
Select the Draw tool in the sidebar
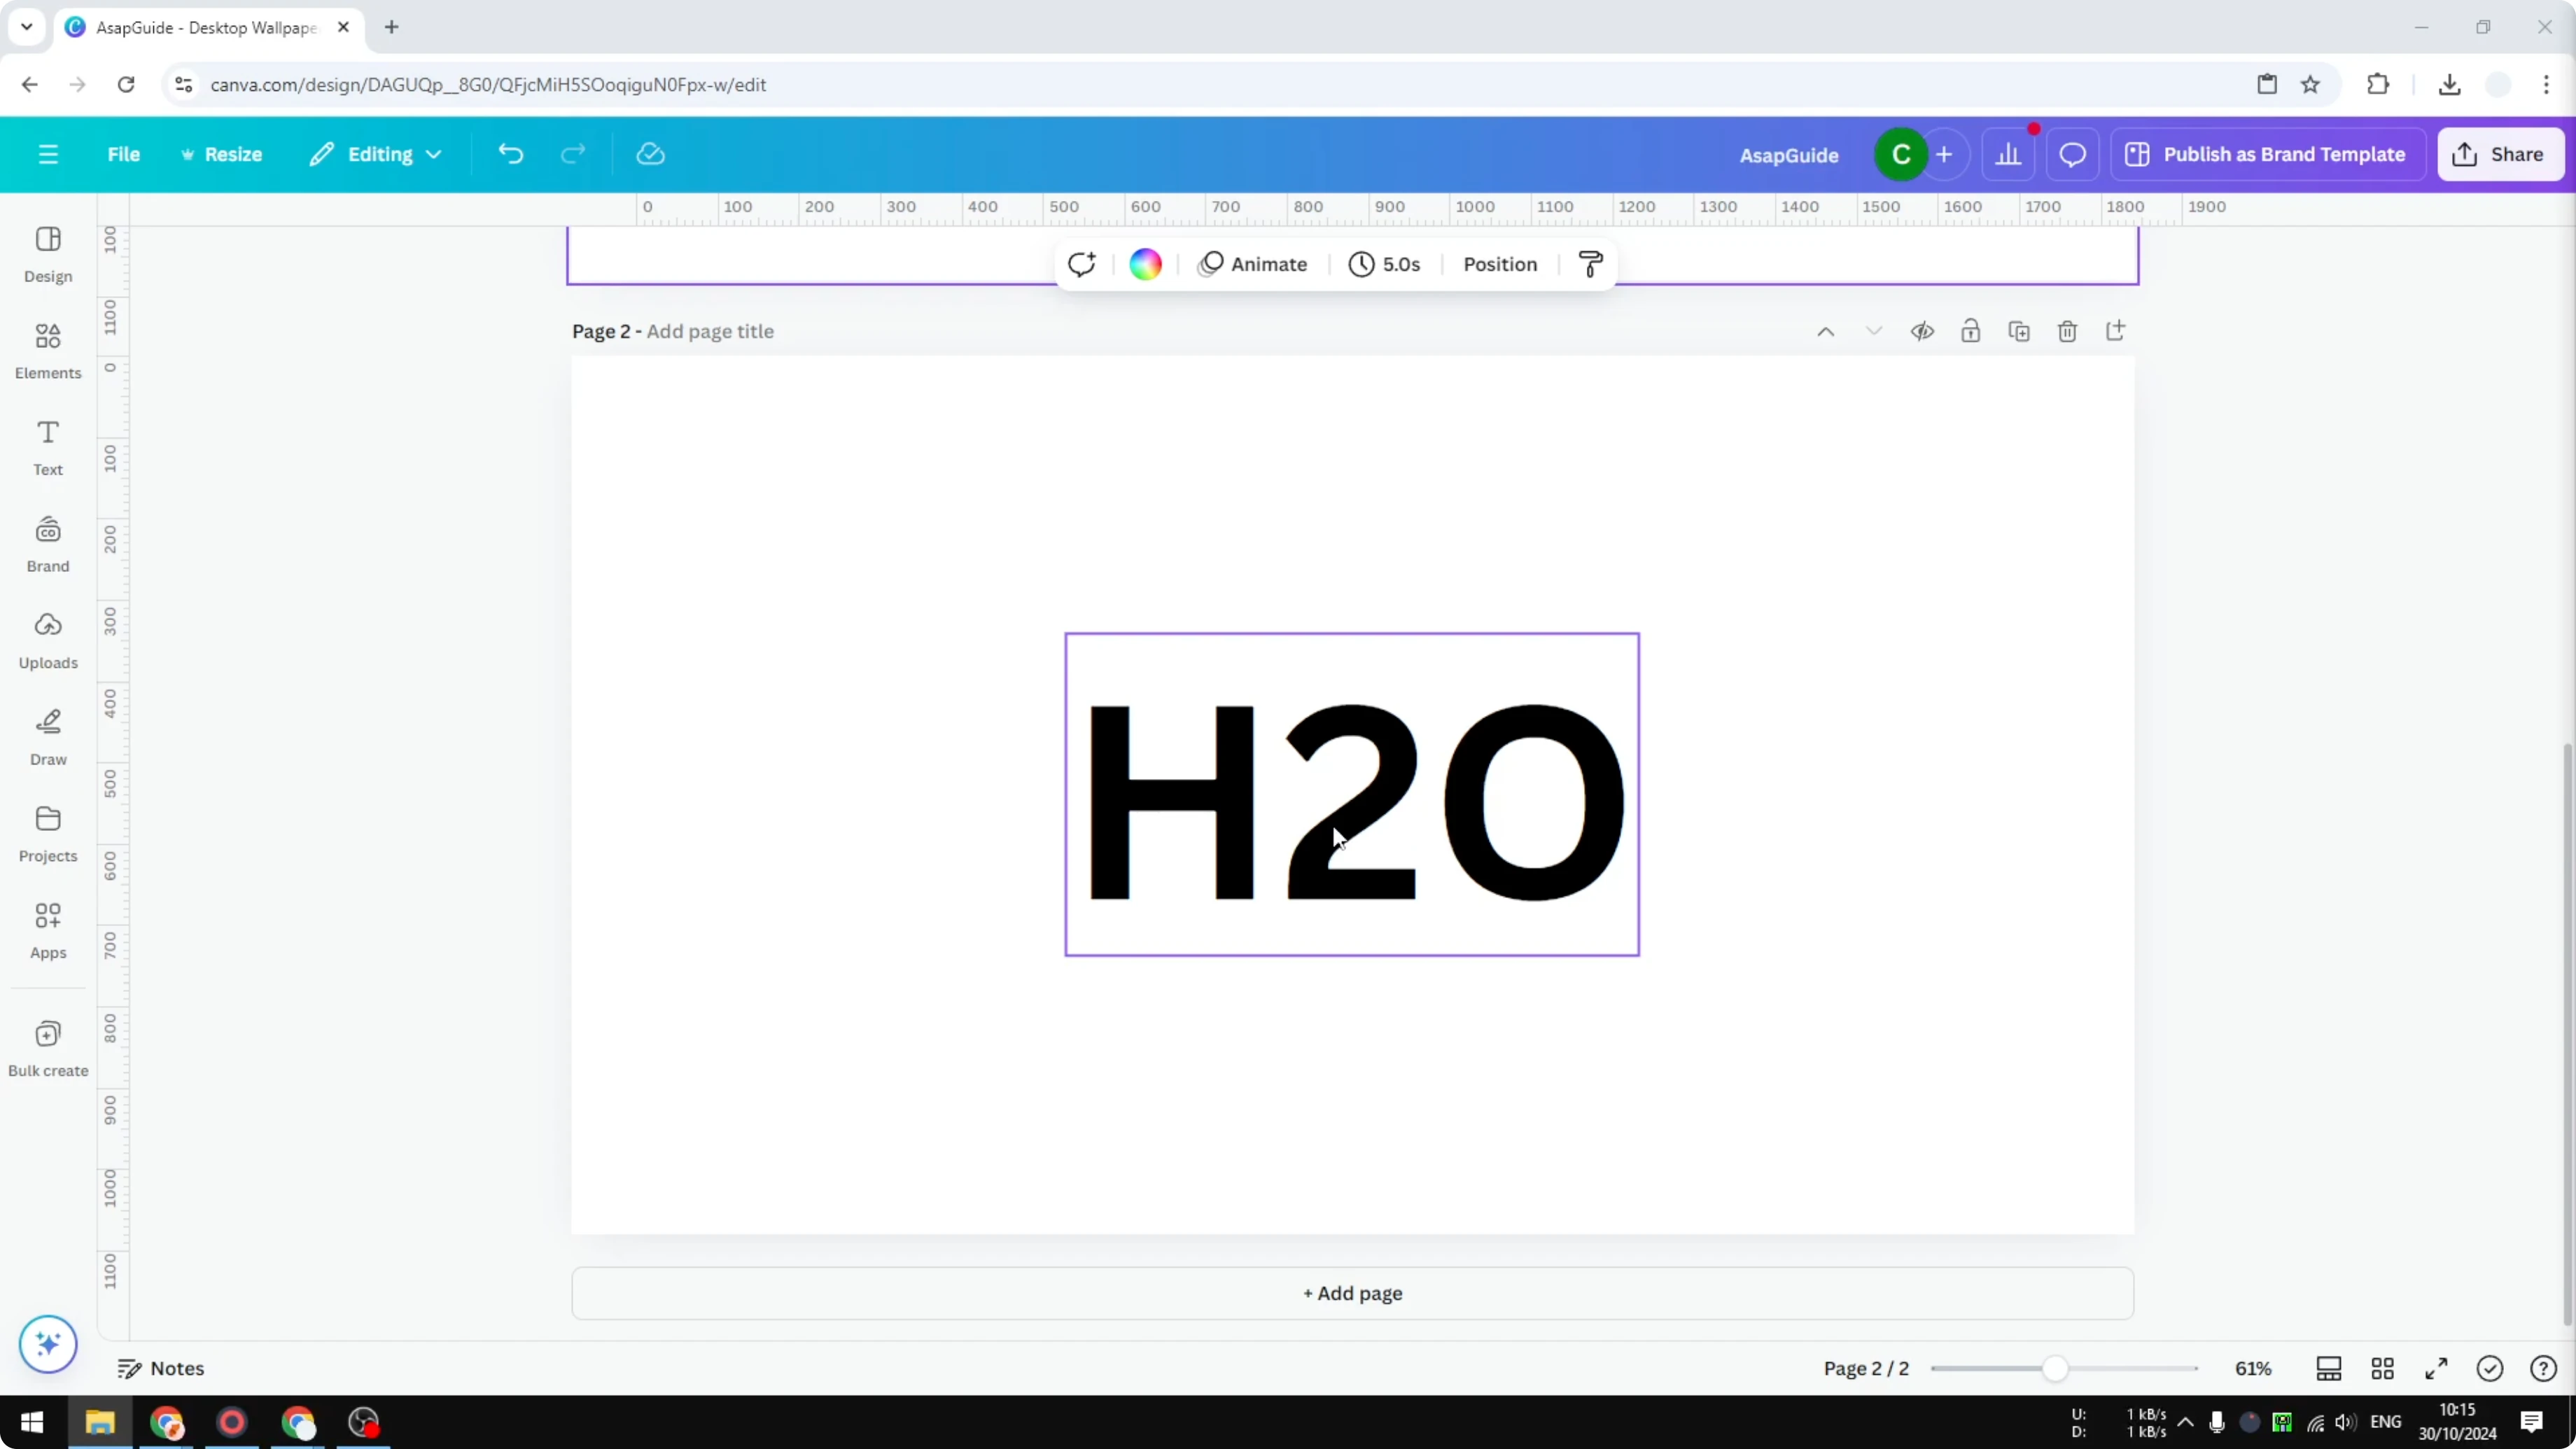pos(47,737)
